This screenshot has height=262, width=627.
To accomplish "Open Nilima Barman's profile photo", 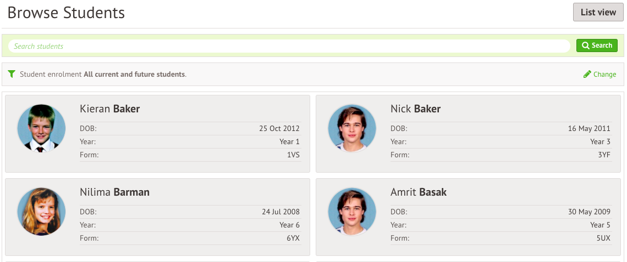I will [x=41, y=212].
